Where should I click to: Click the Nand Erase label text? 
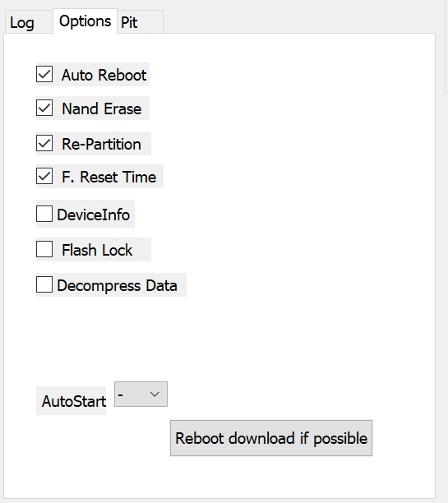coord(101,108)
